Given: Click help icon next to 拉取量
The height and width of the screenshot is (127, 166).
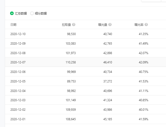Looking at the screenshot, I should pos(74,25).
